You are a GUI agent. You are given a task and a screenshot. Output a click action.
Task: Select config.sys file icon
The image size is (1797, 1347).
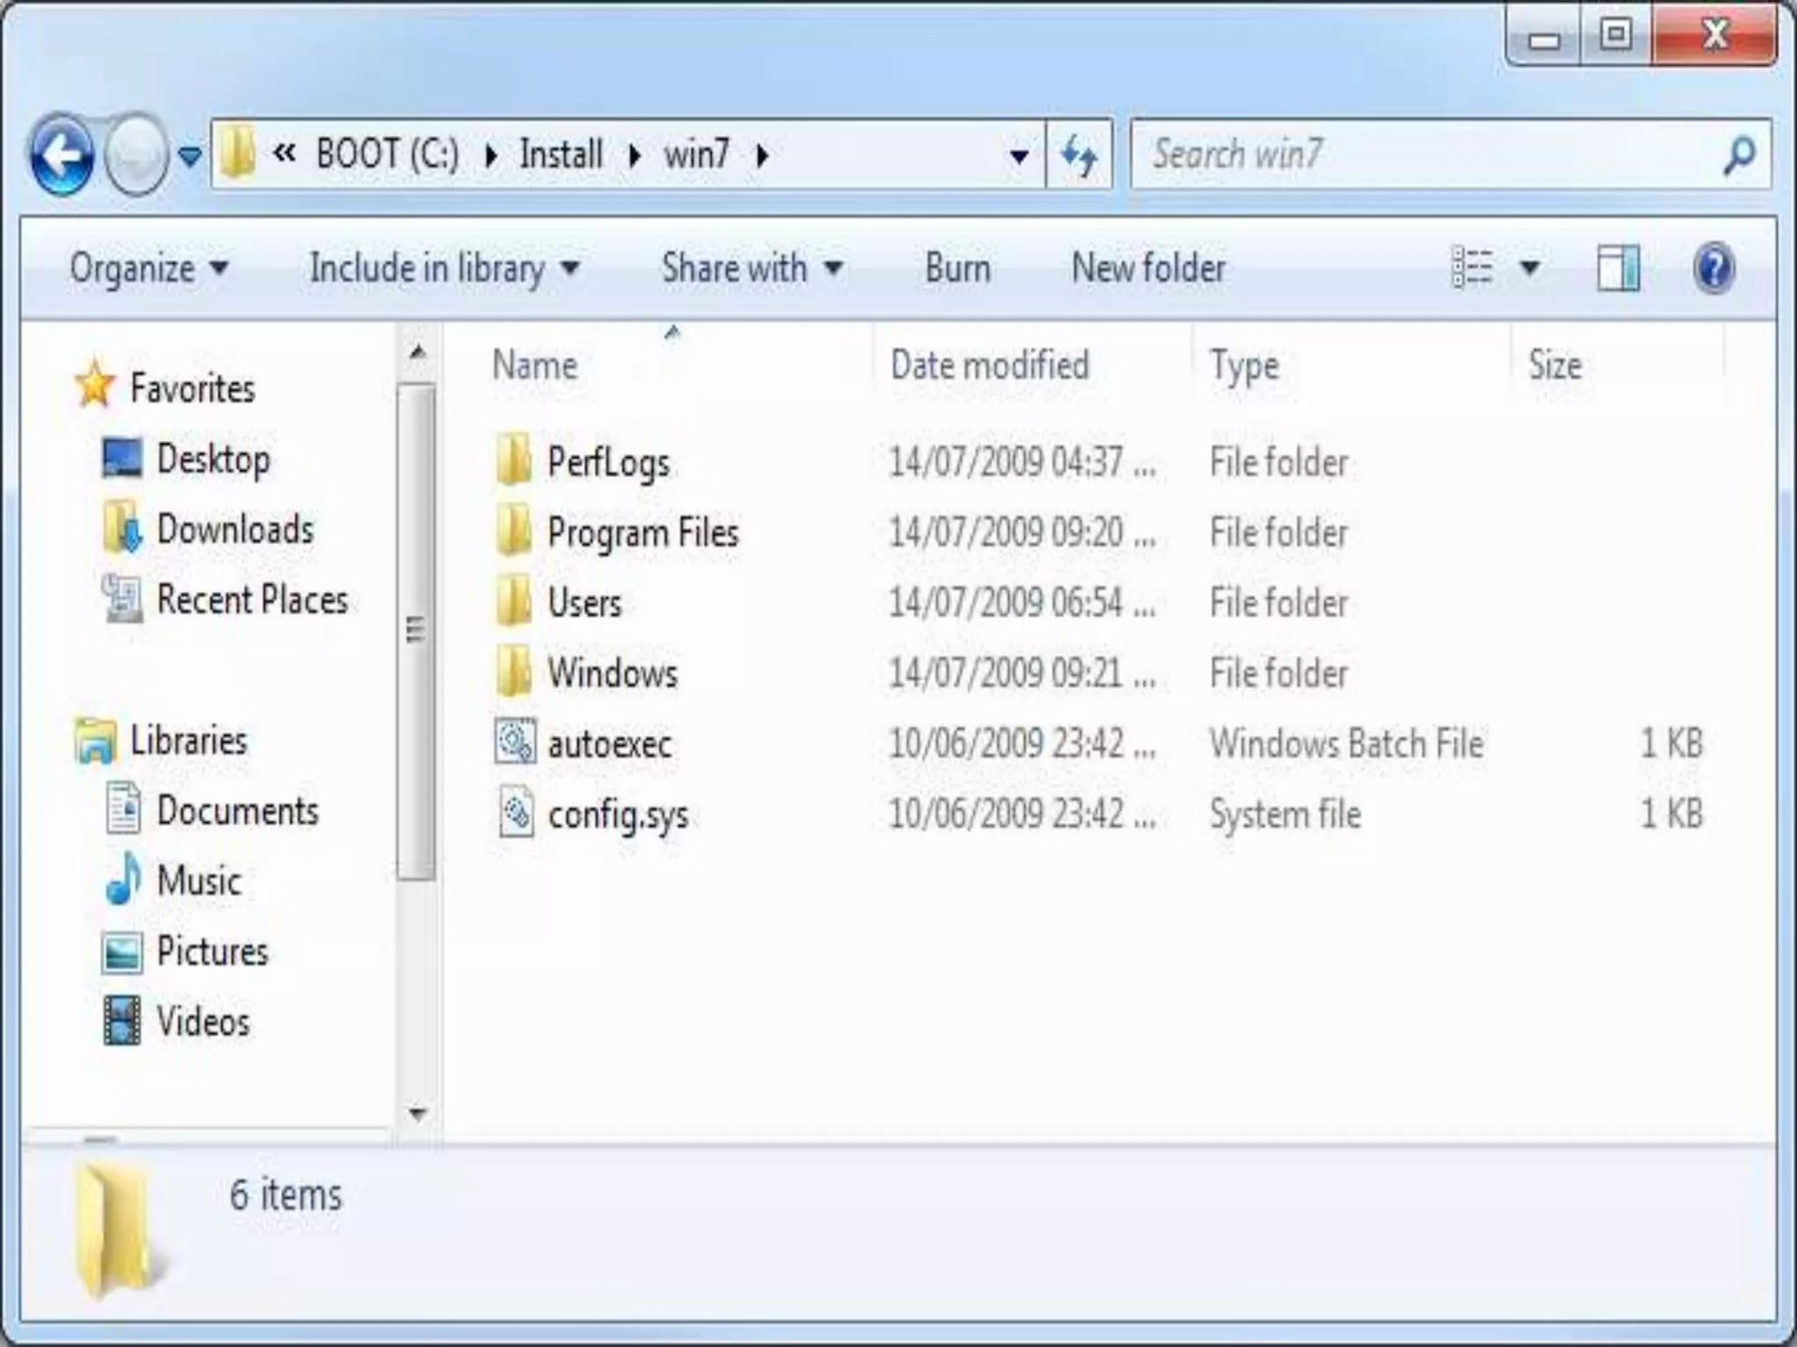click(x=515, y=811)
